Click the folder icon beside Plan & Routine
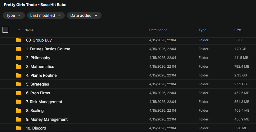 [x=18, y=75]
